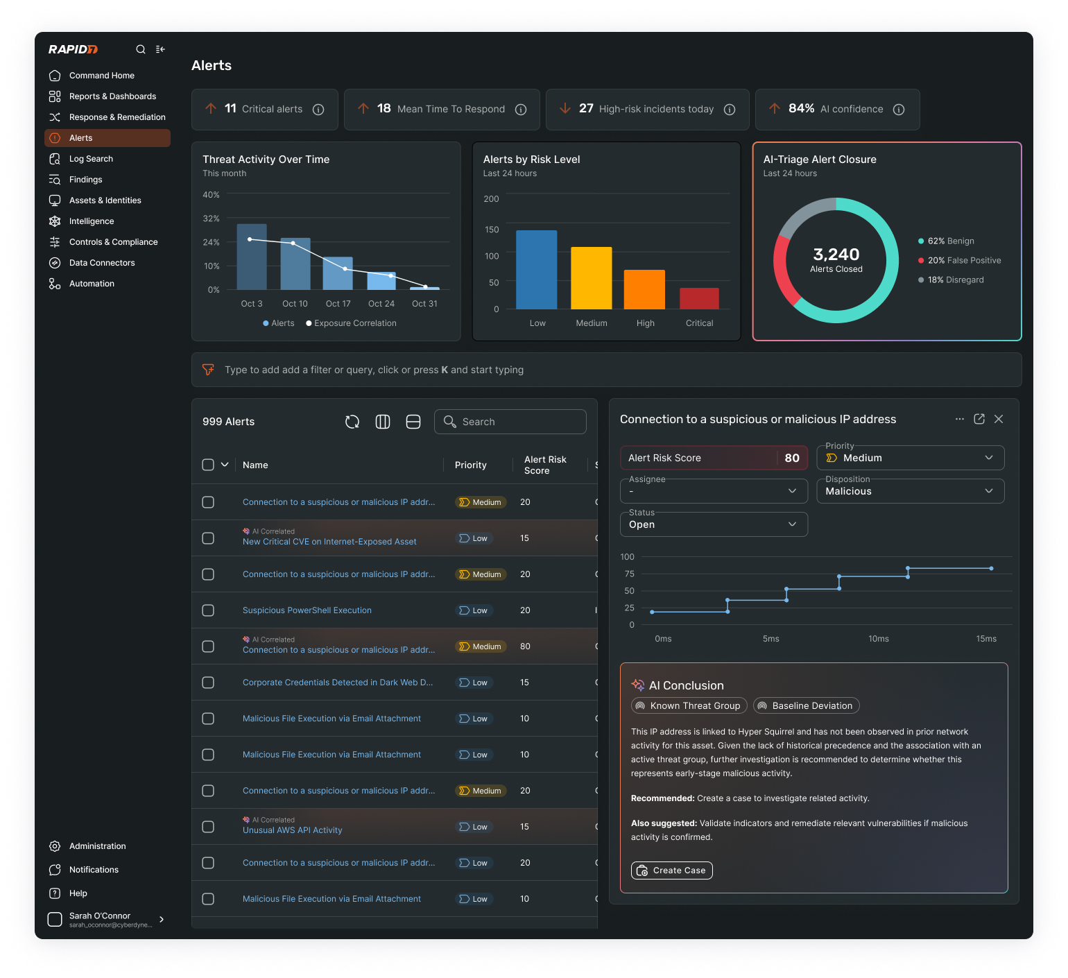
Task: Open the Alerts menu item
Action: click(107, 138)
